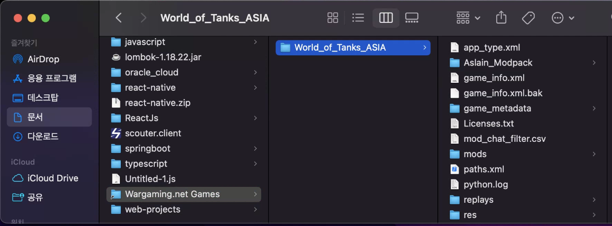Screen dimensions: 612x226
Task: Open the more actions ellipsis menu
Action: click(563, 18)
